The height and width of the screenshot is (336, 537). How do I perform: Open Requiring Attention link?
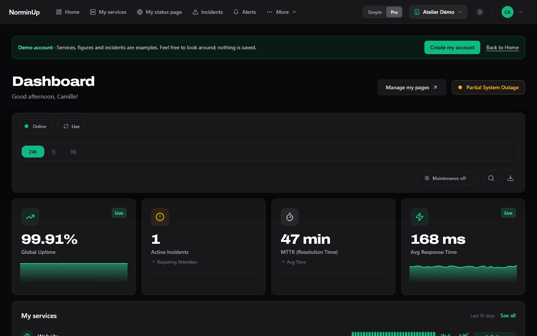pos(174,262)
